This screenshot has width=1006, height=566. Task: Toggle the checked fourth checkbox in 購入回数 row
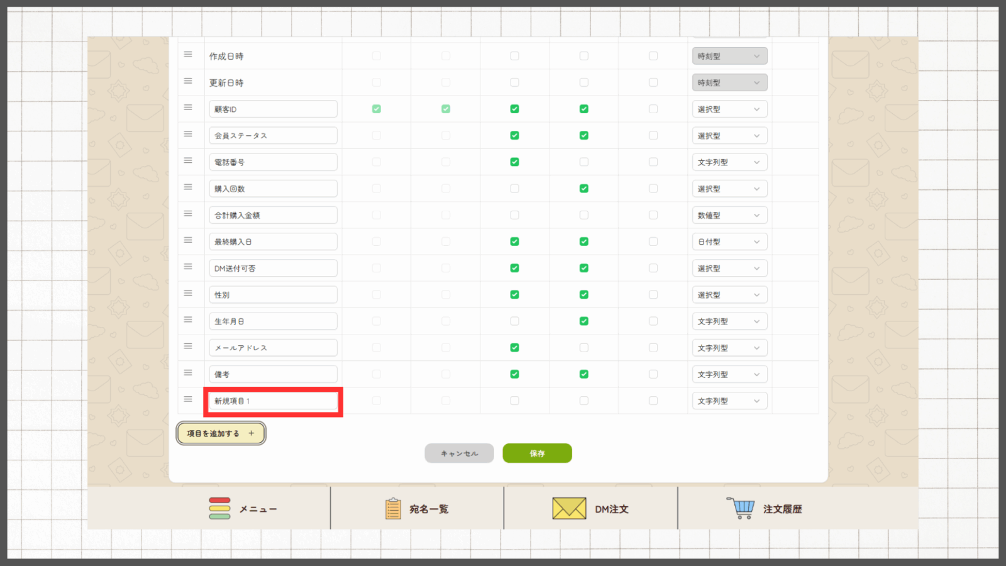click(583, 189)
